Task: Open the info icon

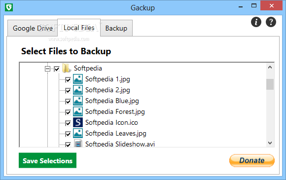Action: point(256,22)
